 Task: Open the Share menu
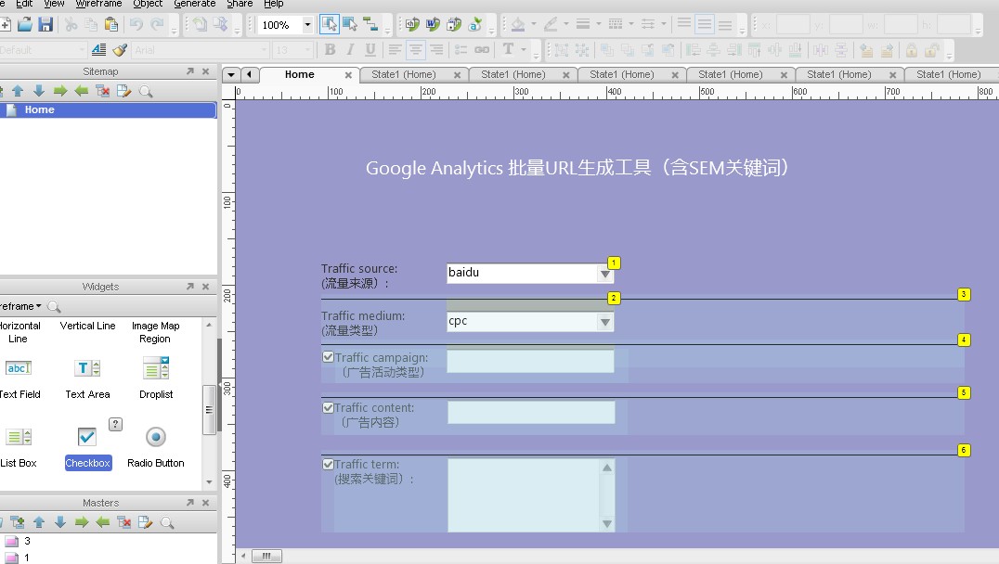click(x=240, y=4)
